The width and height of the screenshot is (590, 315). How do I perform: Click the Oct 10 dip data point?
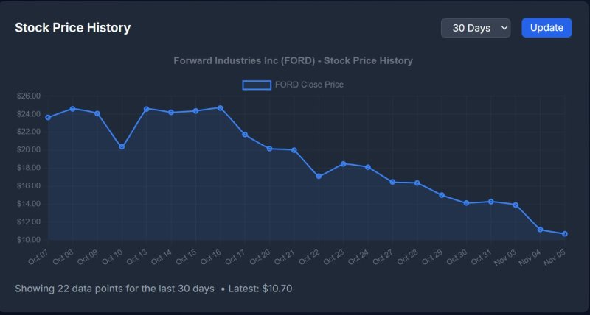click(122, 147)
